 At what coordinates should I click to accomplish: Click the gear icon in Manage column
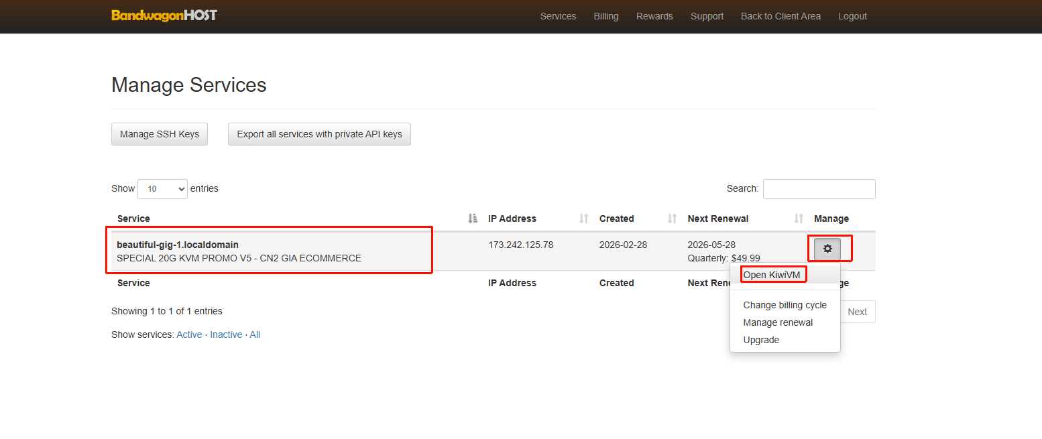pyautogui.click(x=827, y=249)
